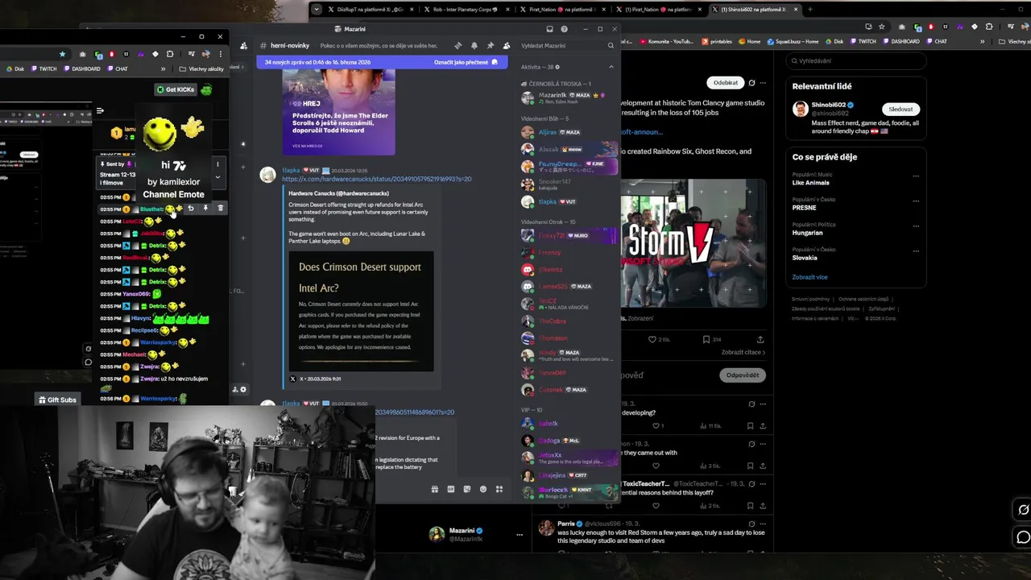Open pinned message three-dot menu in Kick
Viewport: 1031px width, 580px height.
[217, 164]
